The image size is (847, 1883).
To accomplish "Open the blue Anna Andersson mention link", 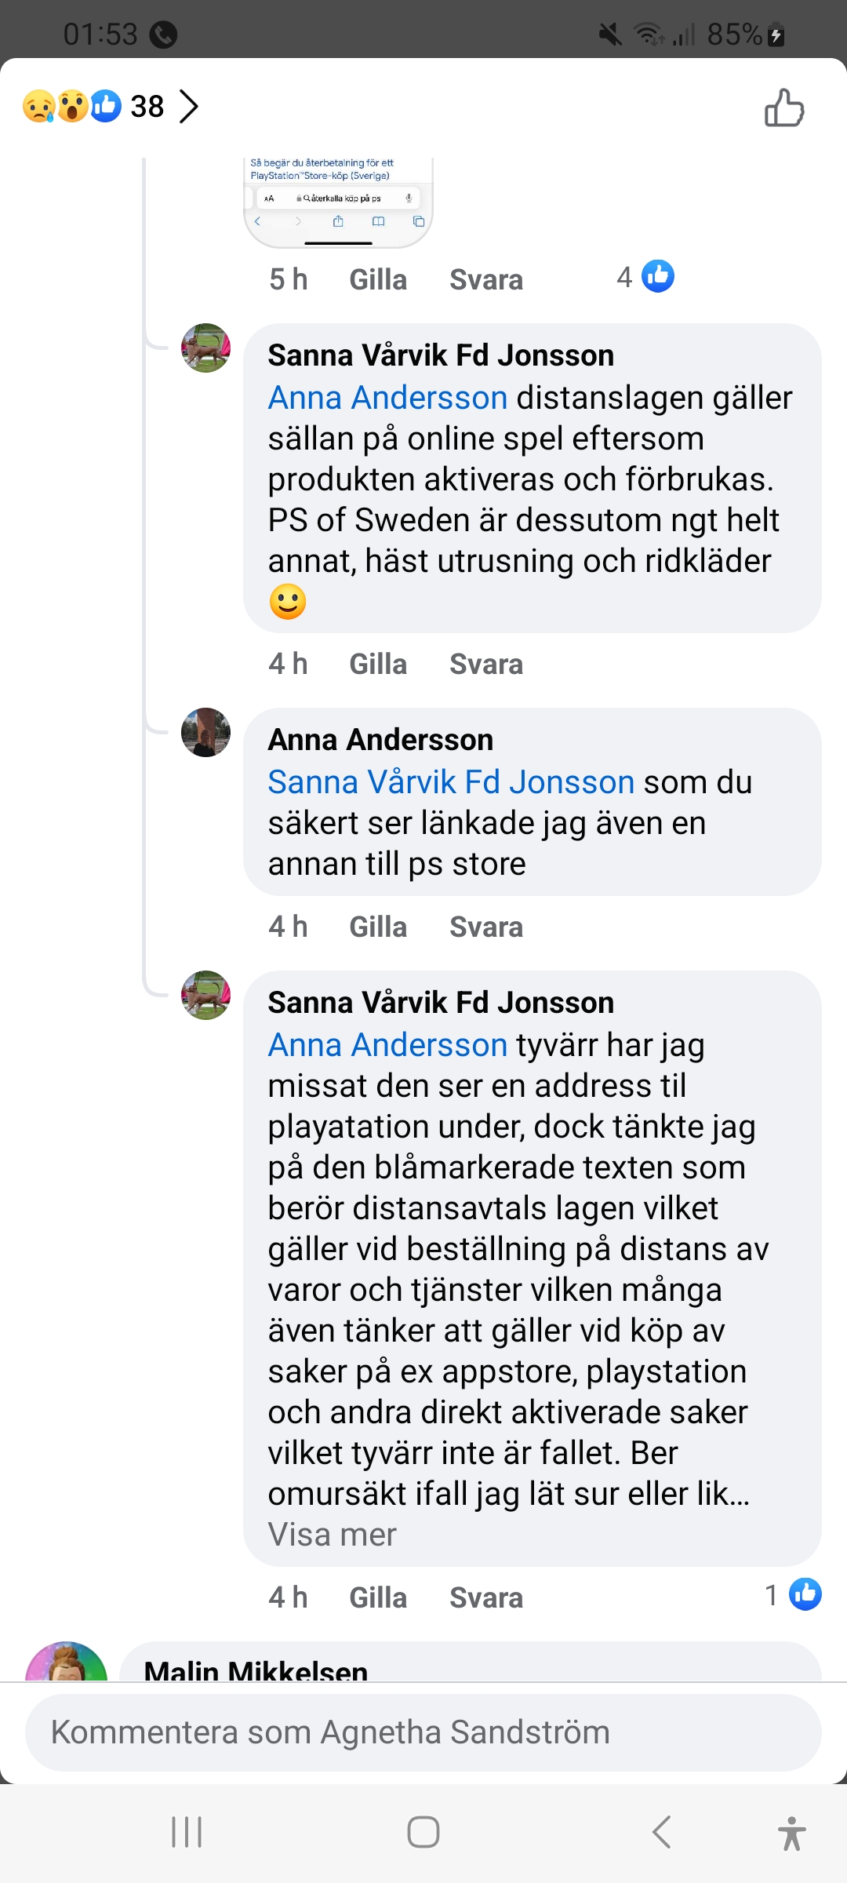I will click(x=387, y=398).
